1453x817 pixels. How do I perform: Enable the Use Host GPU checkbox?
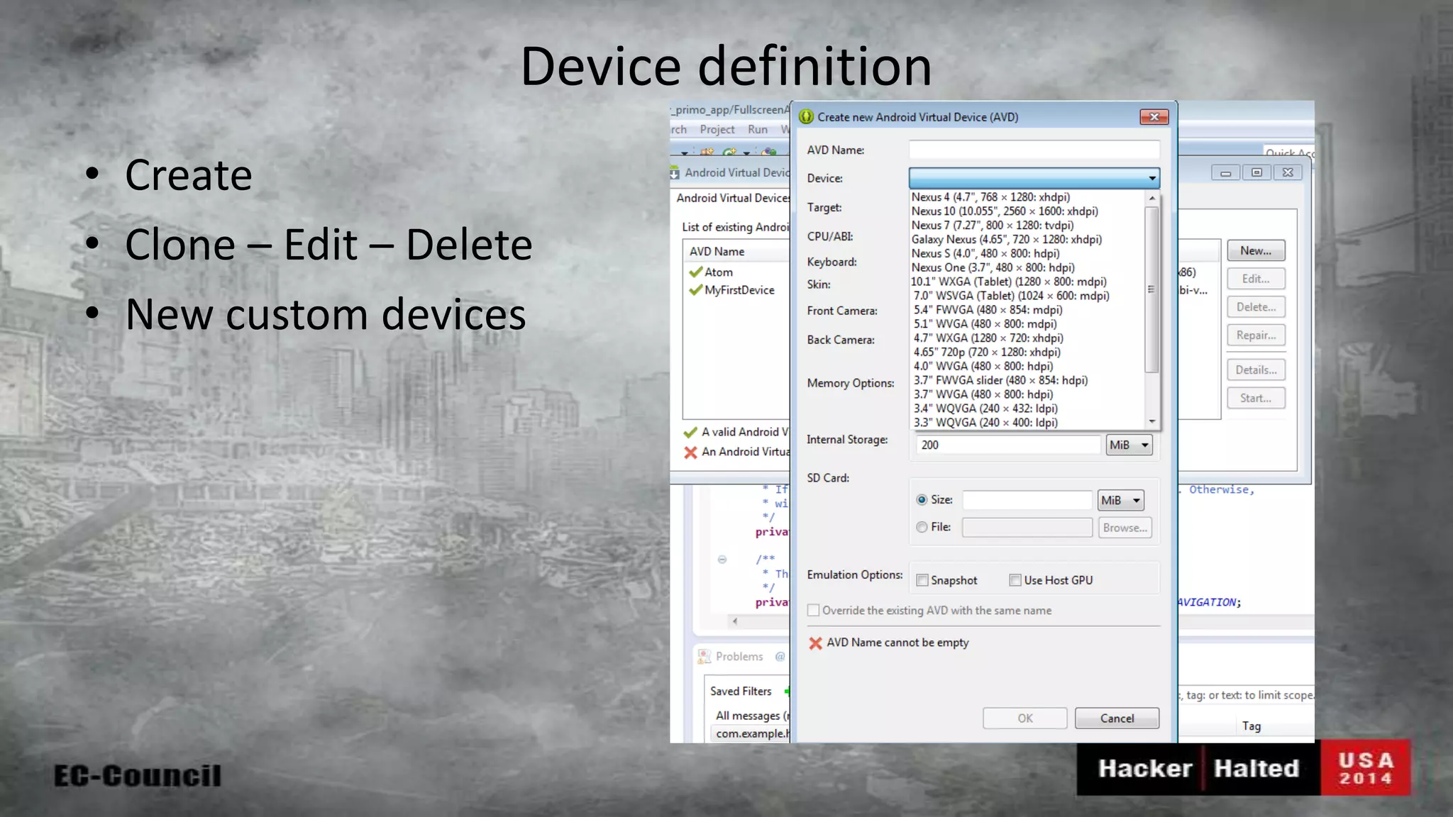1015,580
